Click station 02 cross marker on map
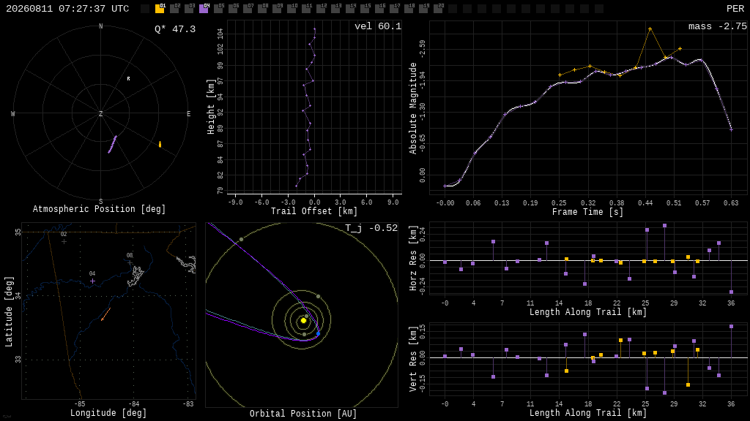The width and height of the screenshot is (750, 421). point(64,241)
